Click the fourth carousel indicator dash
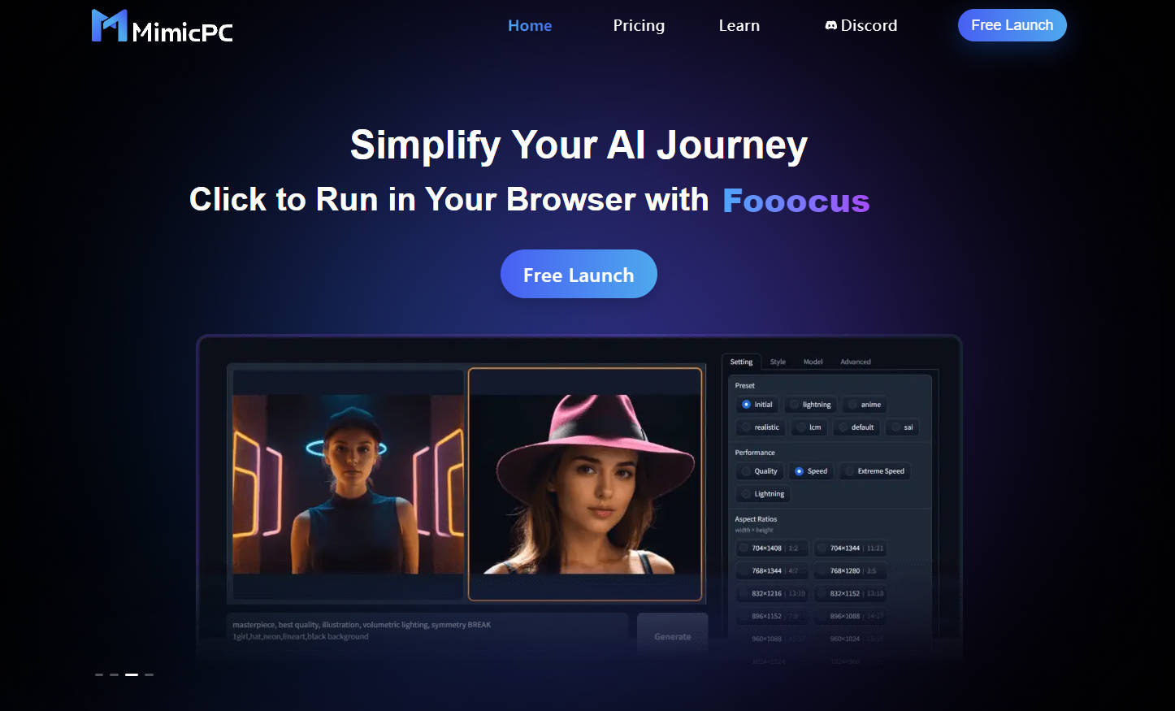1175x711 pixels. [x=149, y=674]
